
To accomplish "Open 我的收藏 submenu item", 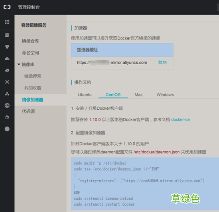I will tap(33, 88).
